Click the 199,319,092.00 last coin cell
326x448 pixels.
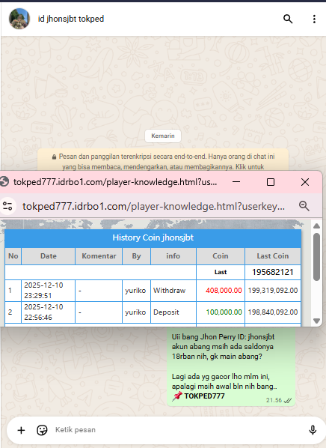(x=273, y=290)
